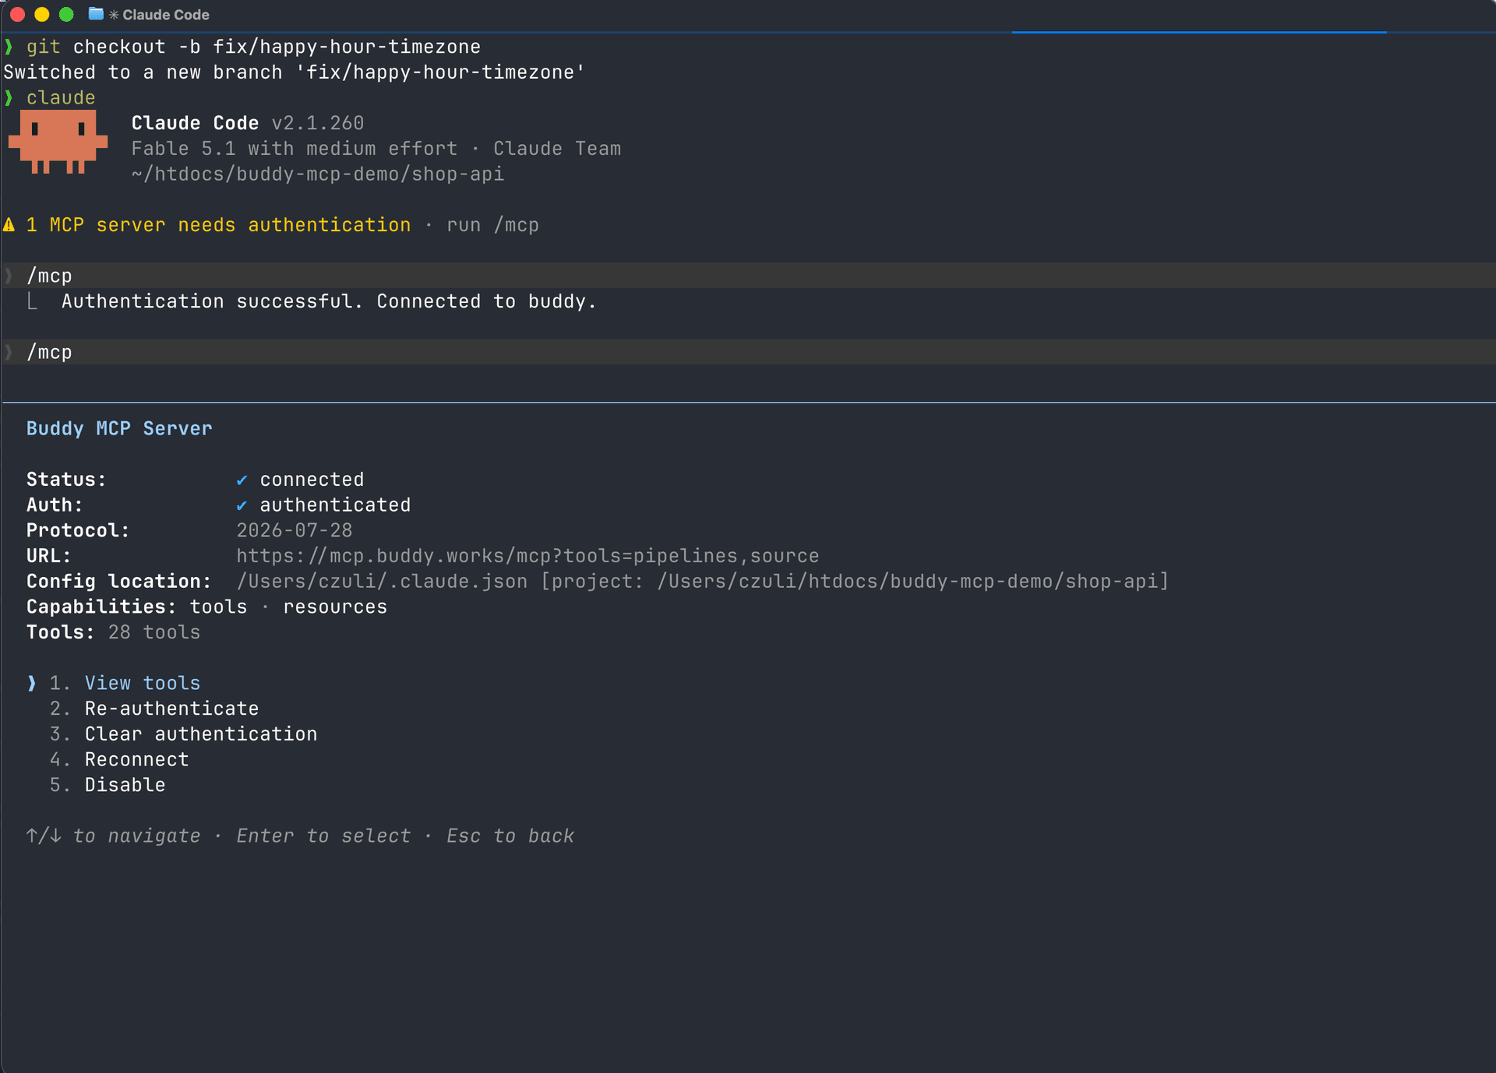Click the Protocol date 2026-07-28
1496x1073 pixels.
click(295, 530)
